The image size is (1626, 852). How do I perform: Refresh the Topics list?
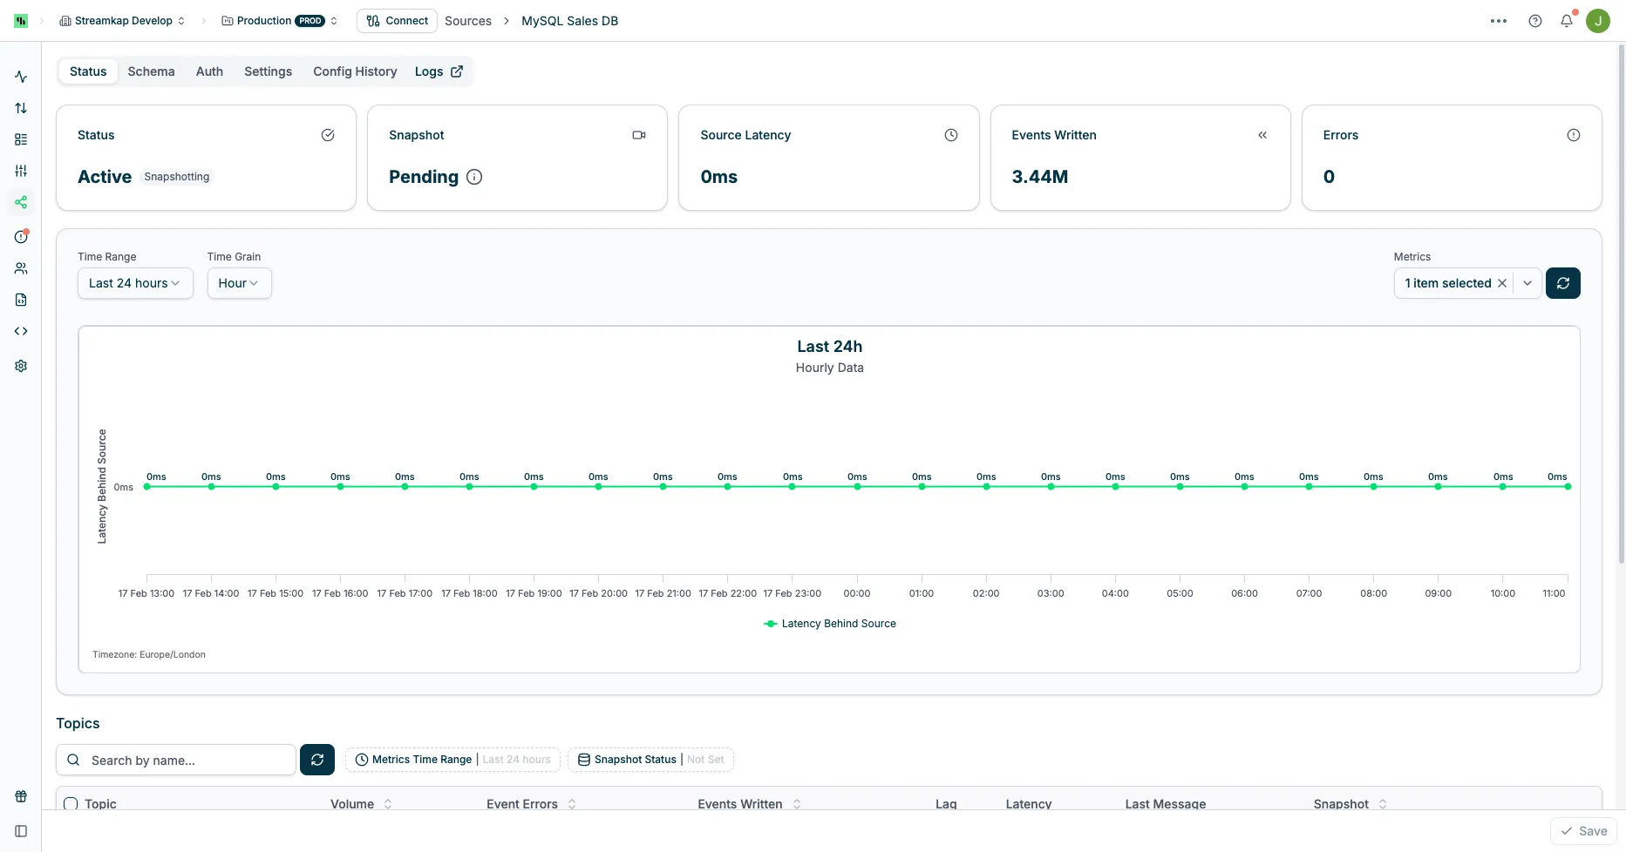pos(317,760)
